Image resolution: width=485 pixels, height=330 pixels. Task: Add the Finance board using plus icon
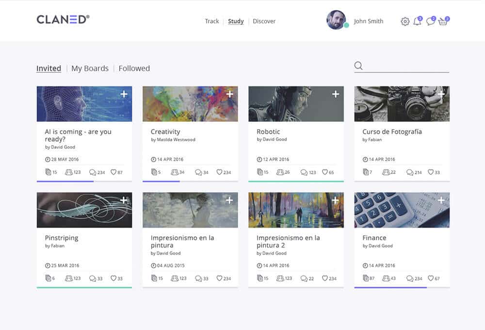point(441,200)
